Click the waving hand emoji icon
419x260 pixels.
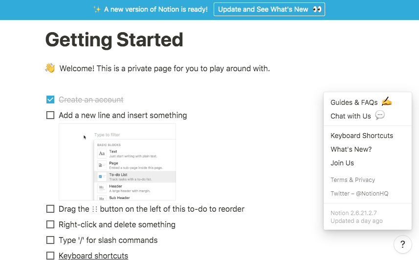pos(50,68)
